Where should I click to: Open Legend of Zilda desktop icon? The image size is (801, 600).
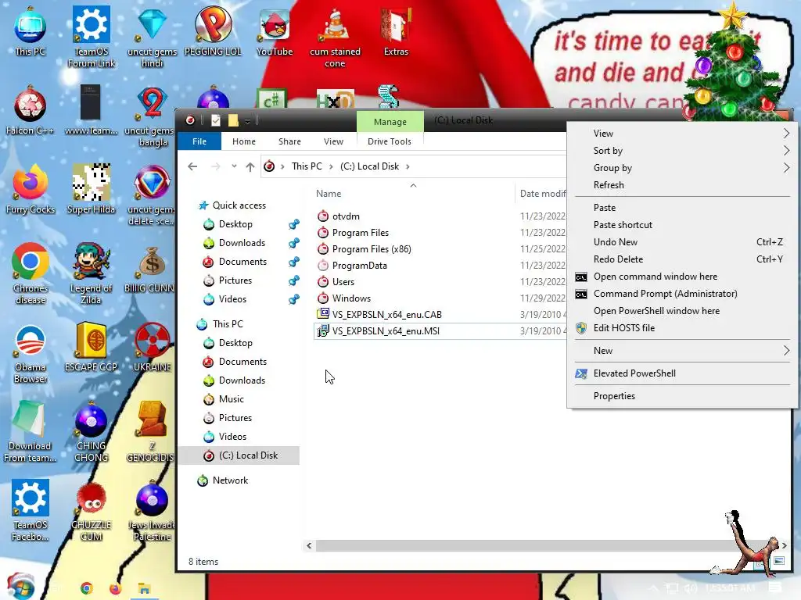pyautogui.click(x=91, y=274)
